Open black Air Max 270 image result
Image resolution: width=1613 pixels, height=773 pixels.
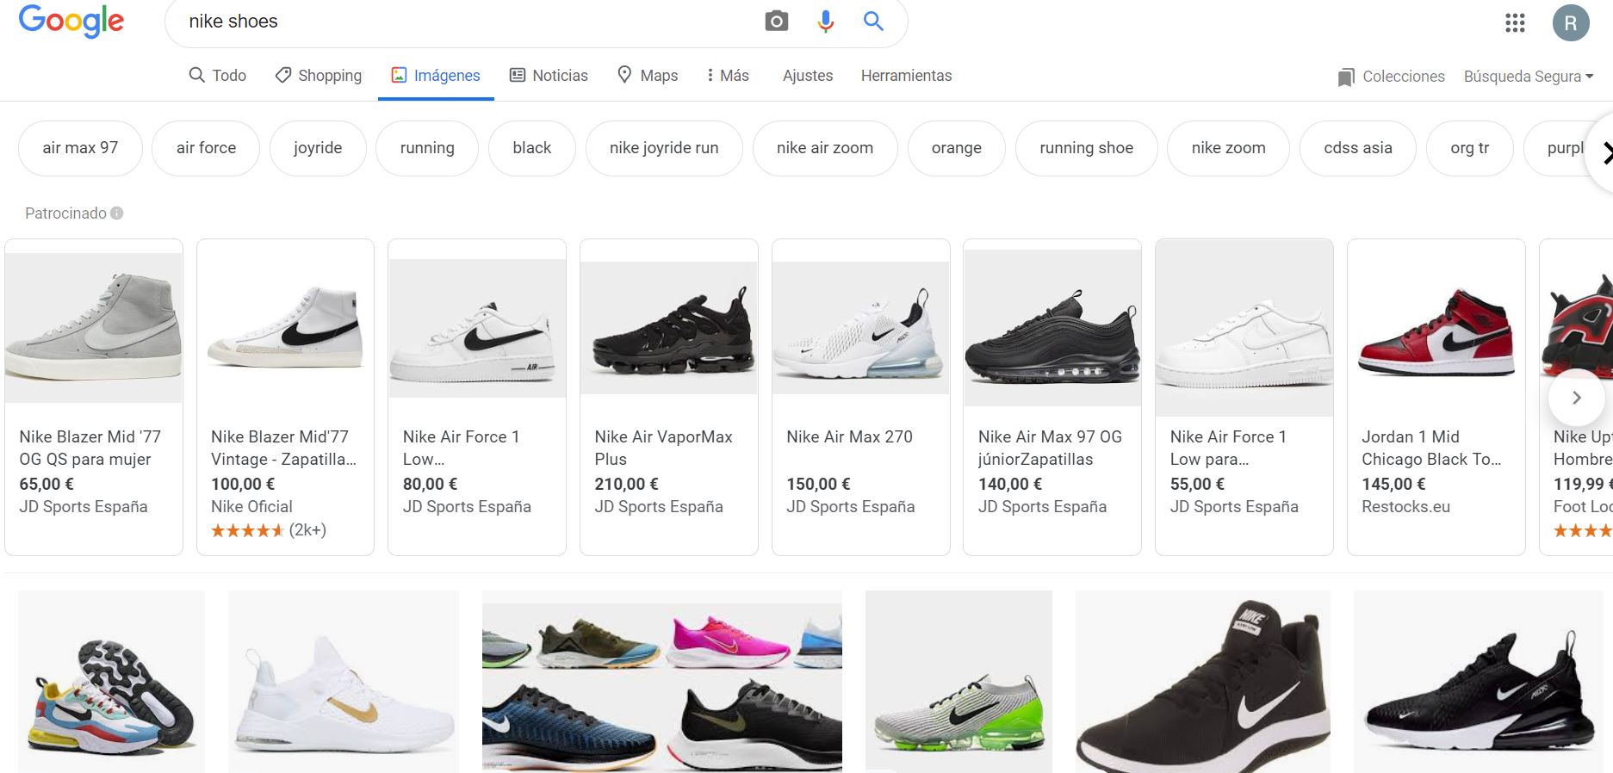click(x=1479, y=682)
